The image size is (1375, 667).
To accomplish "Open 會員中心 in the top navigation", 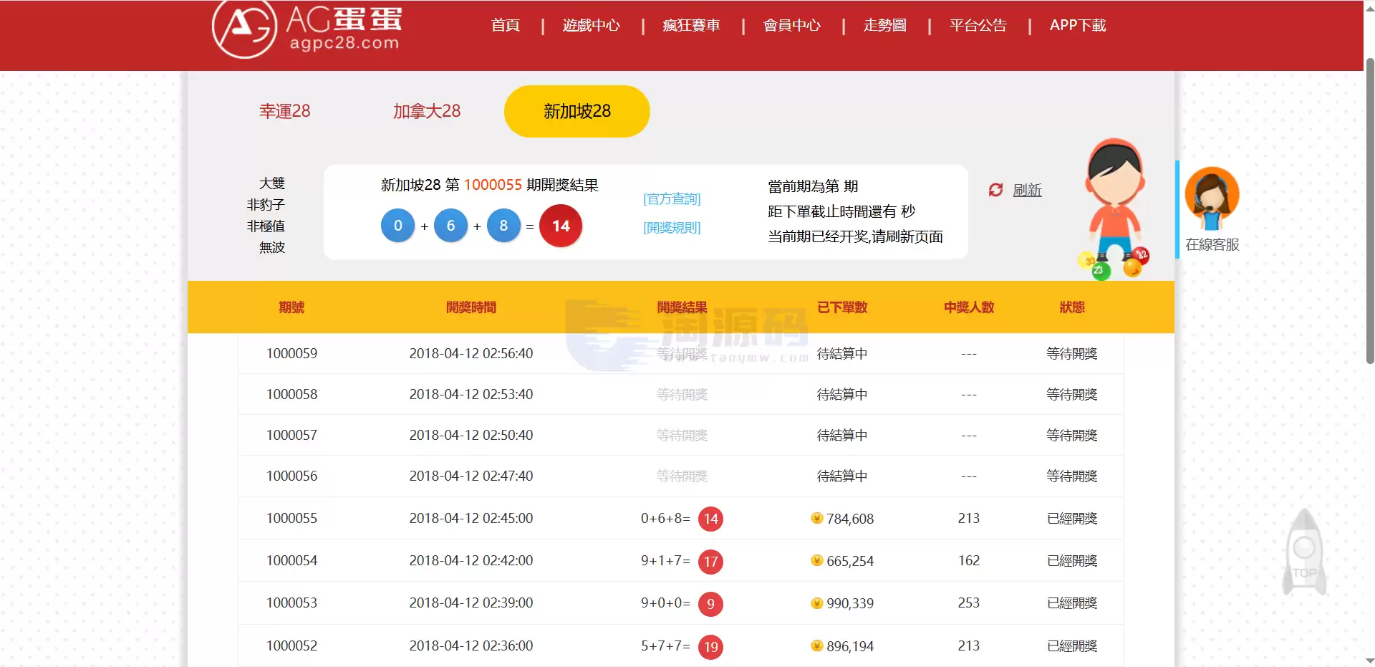I will (792, 25).
